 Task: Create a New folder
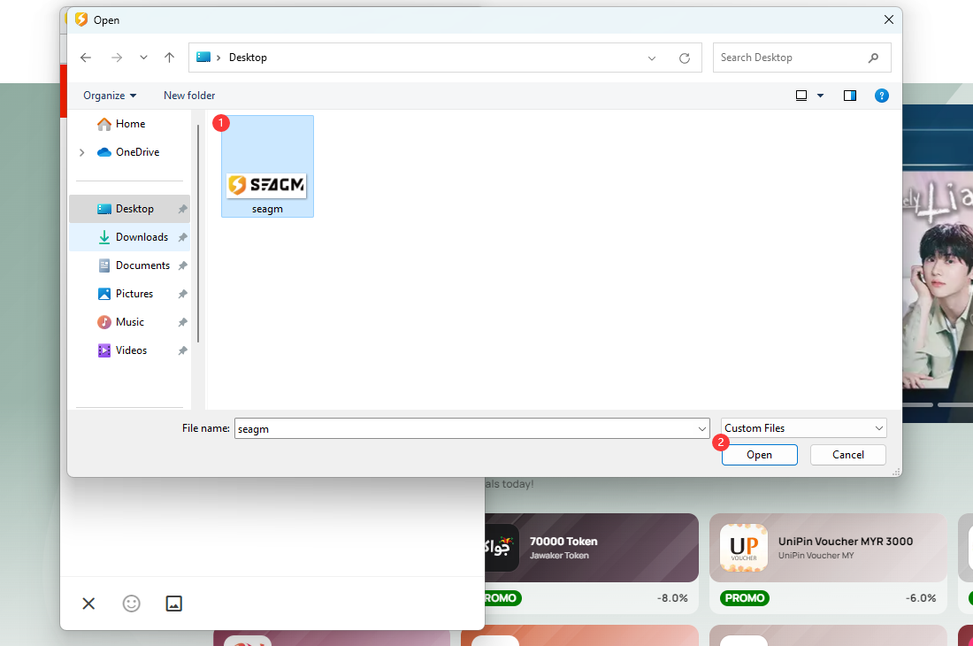(x=189, y=96)
